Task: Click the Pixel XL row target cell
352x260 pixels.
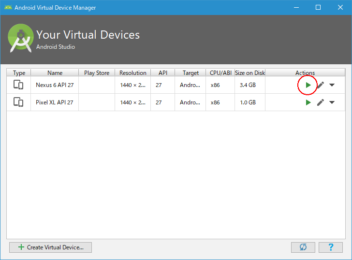Action: pyautogui.click(x=191, y=102)
